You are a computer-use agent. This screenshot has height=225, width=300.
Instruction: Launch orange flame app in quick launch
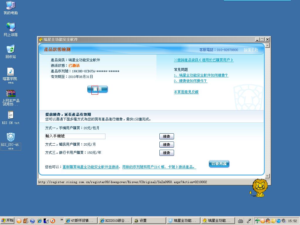pos(19,221)
